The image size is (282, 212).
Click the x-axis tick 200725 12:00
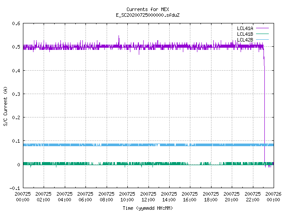148,197
